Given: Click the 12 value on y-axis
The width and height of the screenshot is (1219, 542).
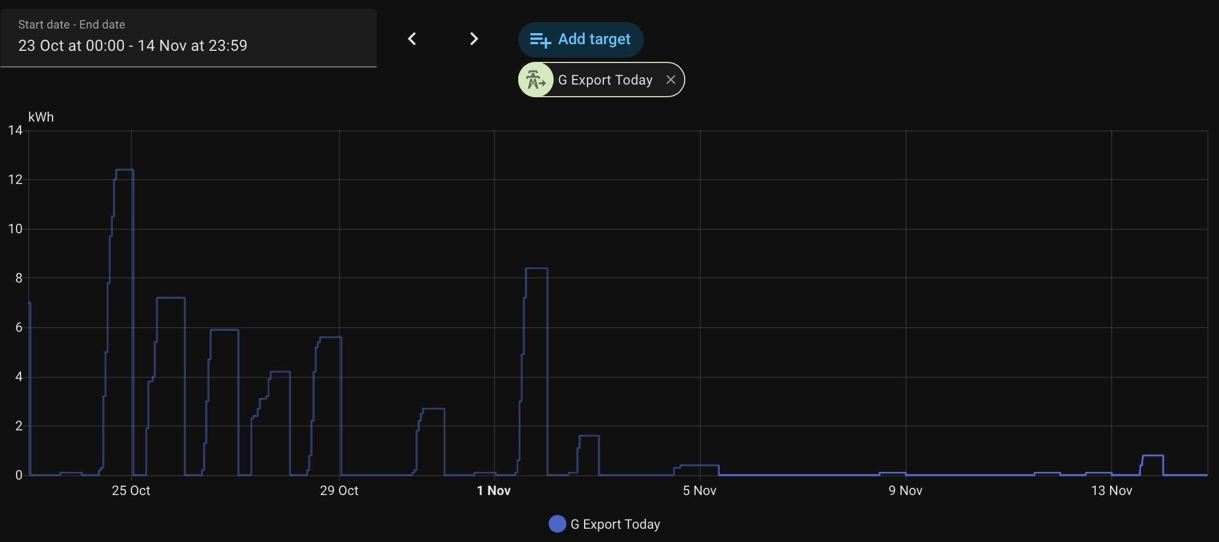Looking at the screenshot, I should [x=15, y=180].
